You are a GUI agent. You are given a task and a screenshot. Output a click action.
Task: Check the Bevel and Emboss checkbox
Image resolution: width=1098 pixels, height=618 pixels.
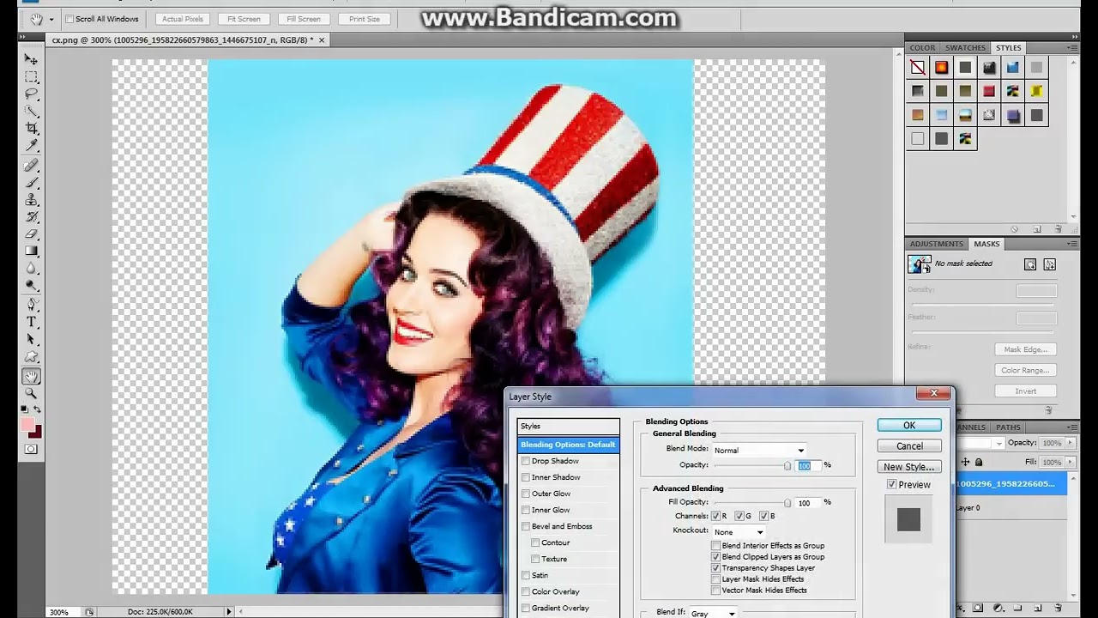coord(526,526)
